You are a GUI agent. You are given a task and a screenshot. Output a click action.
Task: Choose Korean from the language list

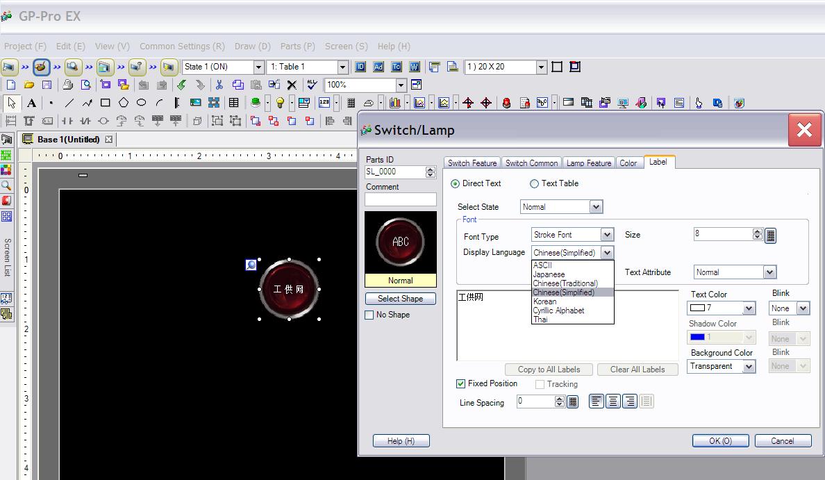click(x=544, y=301)
